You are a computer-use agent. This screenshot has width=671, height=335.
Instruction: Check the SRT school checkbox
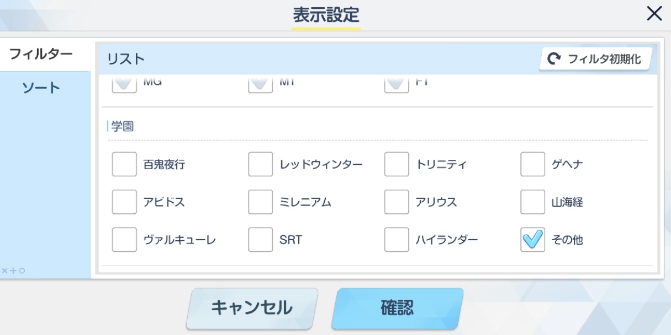[x=260, y=240]
